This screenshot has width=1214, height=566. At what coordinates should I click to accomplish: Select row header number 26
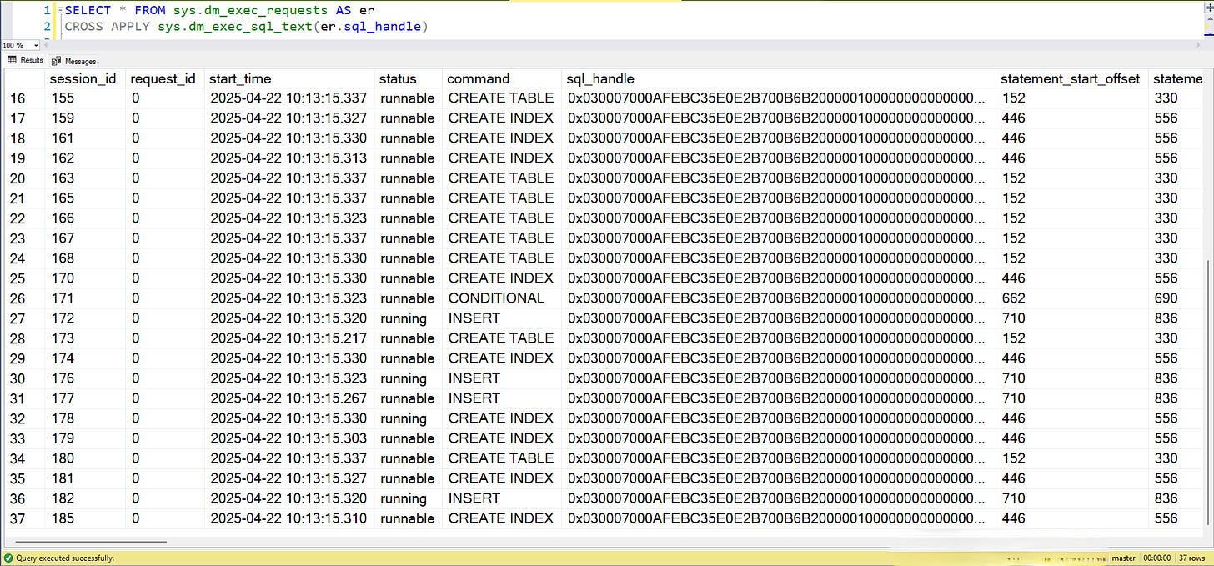point(25,298)
